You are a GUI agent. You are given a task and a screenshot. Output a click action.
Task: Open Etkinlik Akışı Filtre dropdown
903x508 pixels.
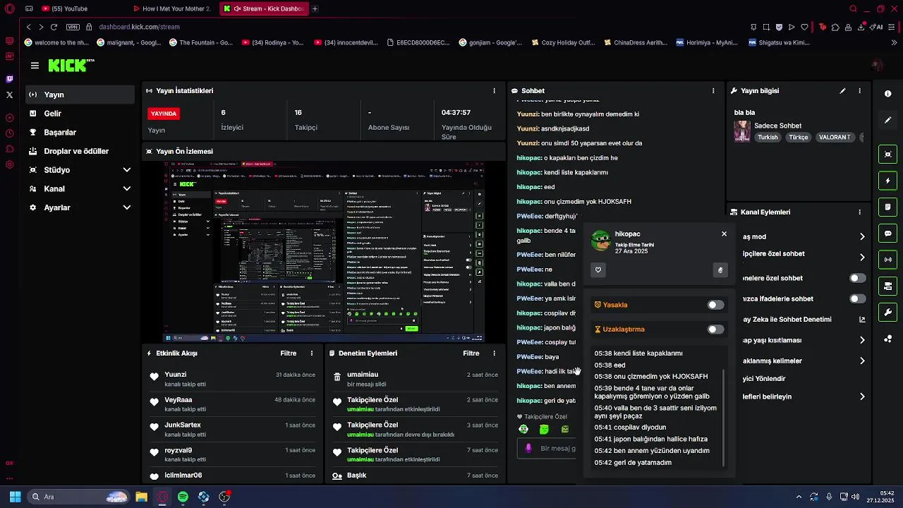coord(289,353)
